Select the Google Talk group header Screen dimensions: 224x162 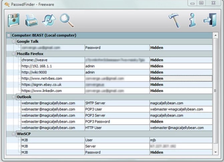click(114, 42)
